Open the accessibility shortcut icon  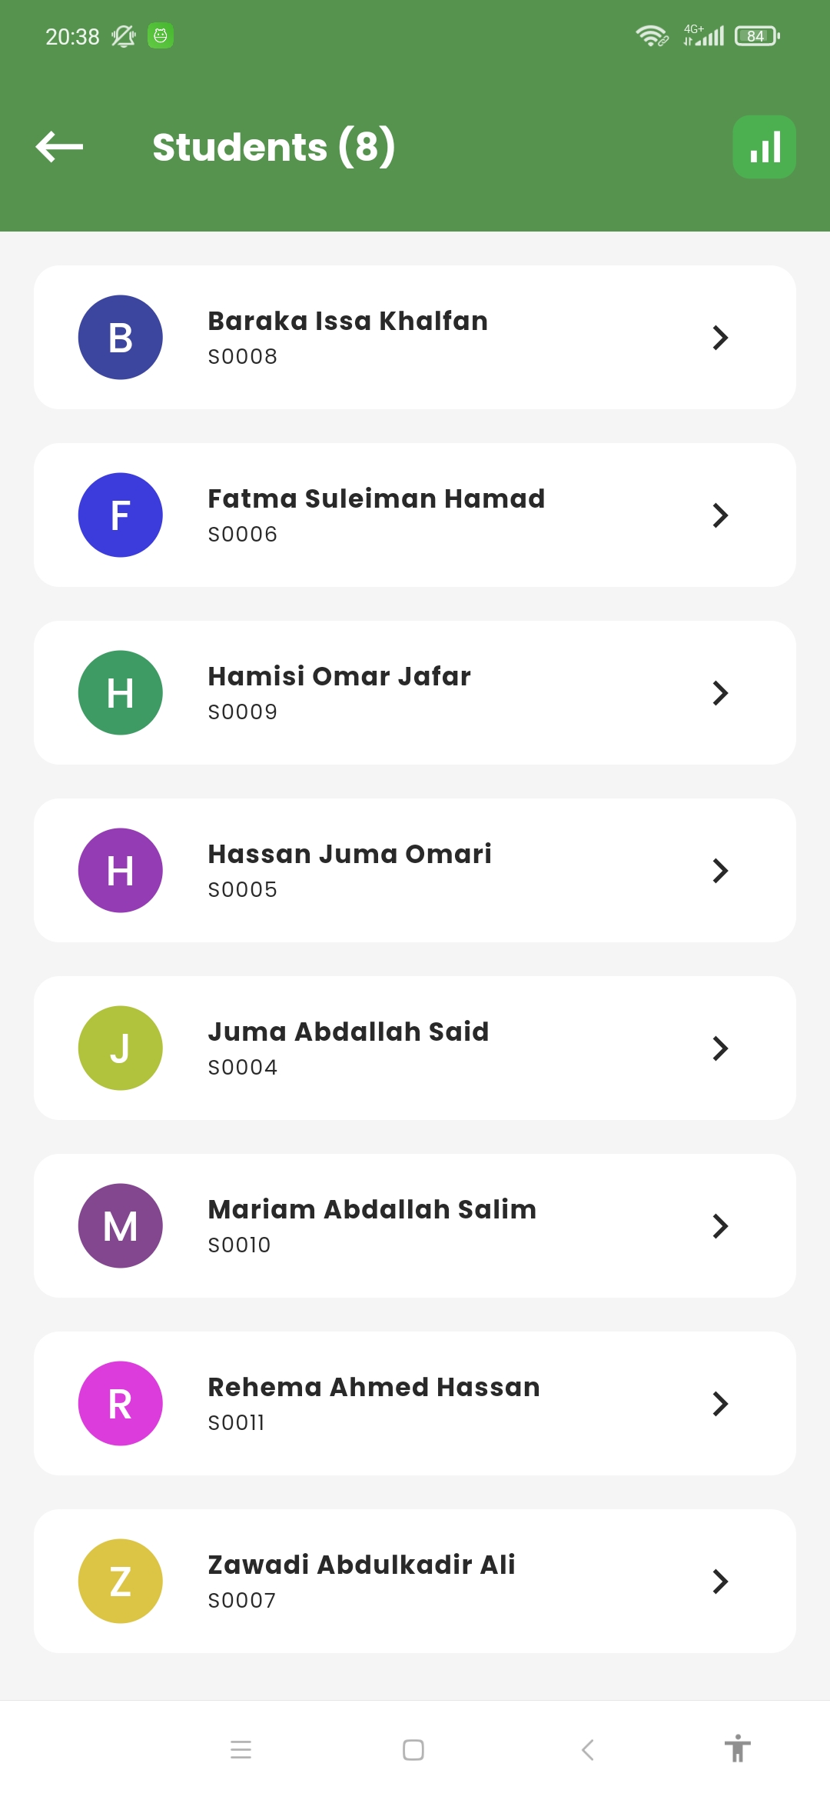pyautogui.click(x=737, y=1749)
